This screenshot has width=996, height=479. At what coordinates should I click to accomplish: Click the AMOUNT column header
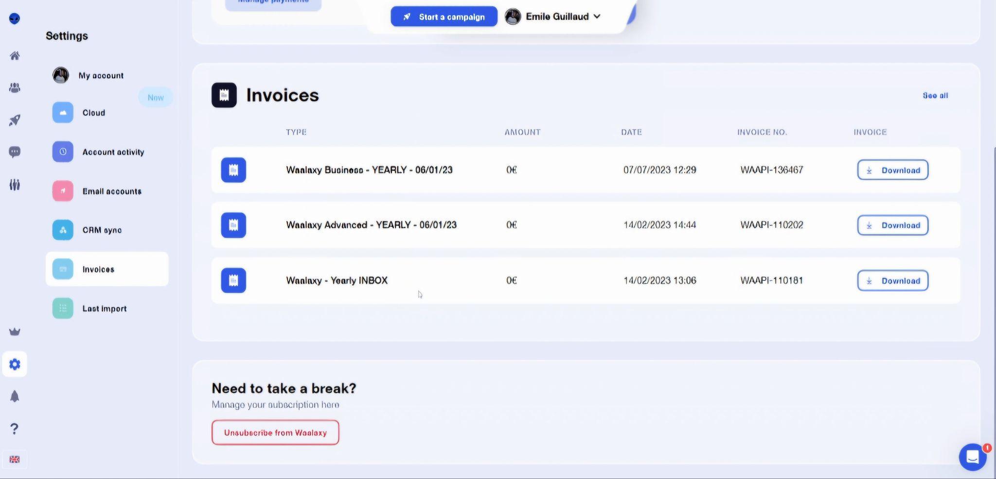[x=522, y=132]
